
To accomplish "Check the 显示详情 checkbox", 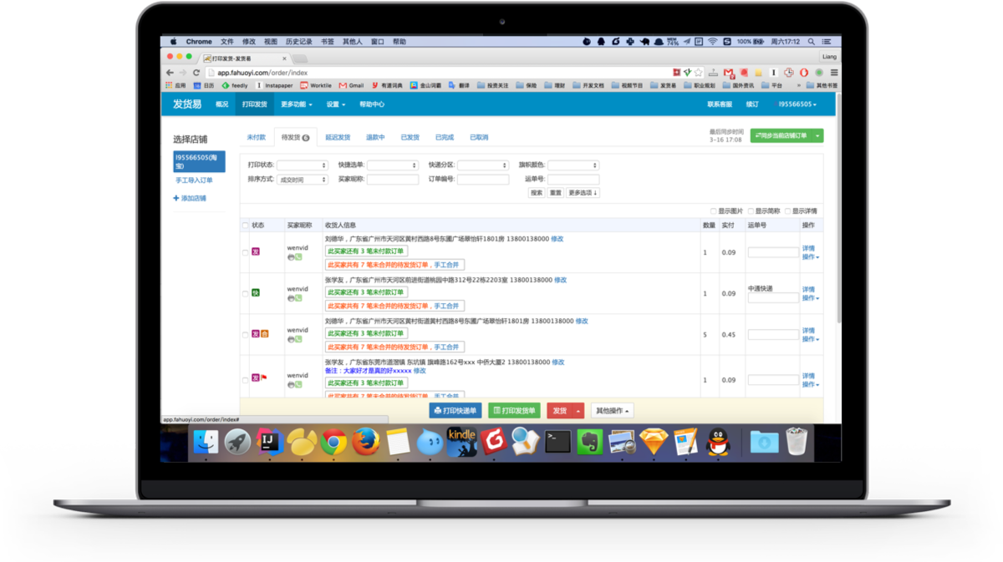I will pos(787,211).
